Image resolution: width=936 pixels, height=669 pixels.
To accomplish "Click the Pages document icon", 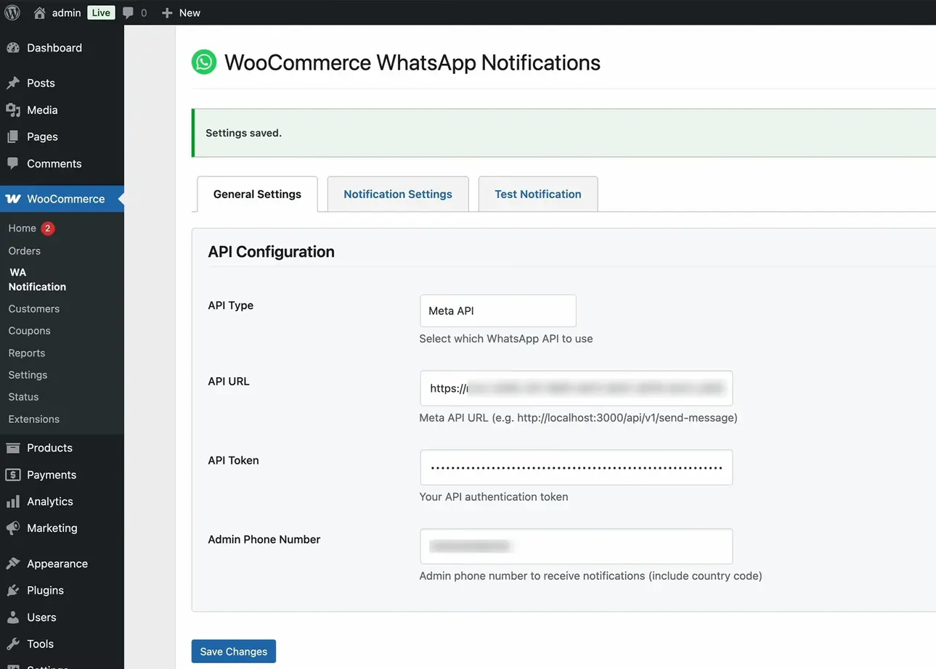I will [x=13, y=137].
